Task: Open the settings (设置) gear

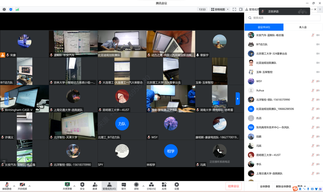Action: click(177, 186)
